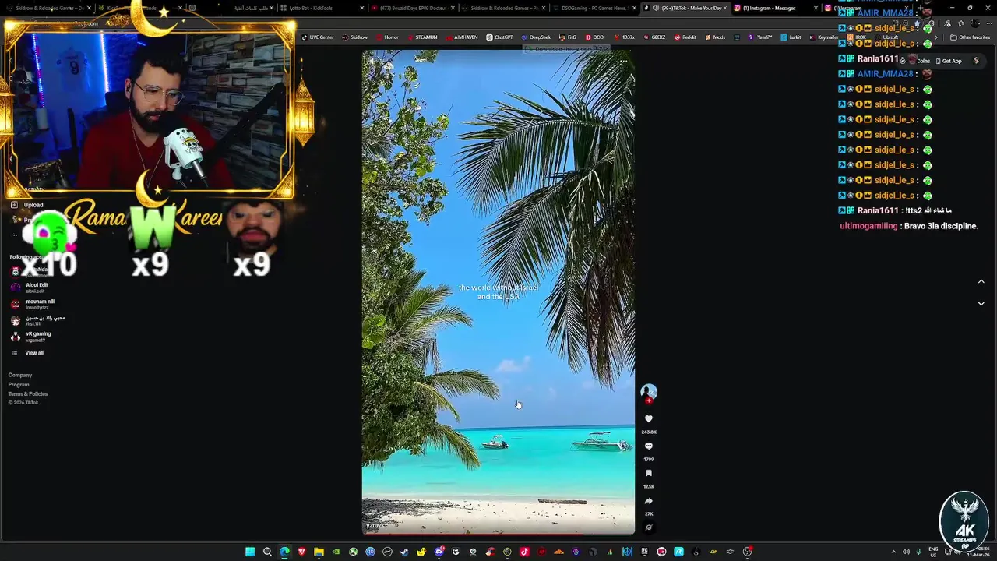Switch to the TikTok - Make Your Day tab
This screenshot has height=561, width=997.
[685, 8]
